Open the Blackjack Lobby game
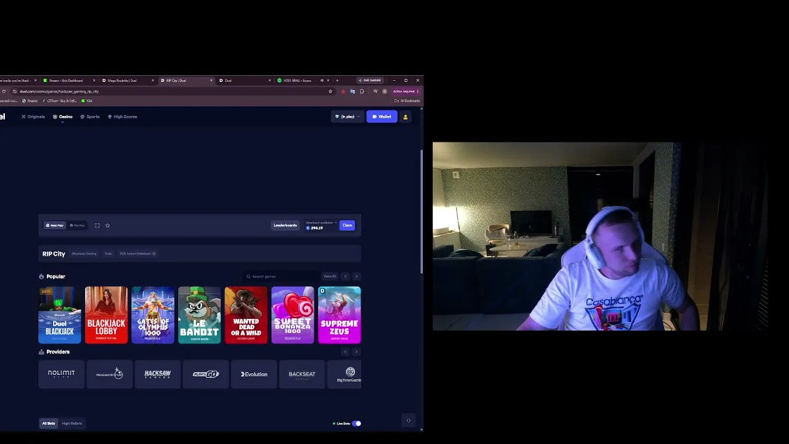Image resolution: width=789 pixels, height=444 pixels. click(x=106, y=315)
